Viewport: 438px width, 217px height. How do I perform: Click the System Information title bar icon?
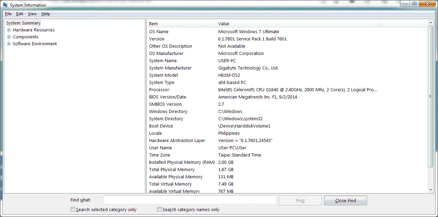click(6, 5)
